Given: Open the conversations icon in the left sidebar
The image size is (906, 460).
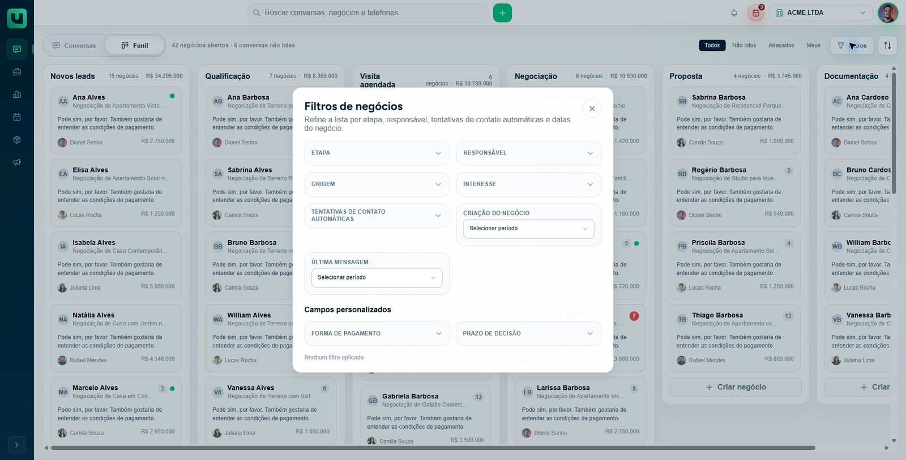Looking at the screenshot, I should coord(17,49).
